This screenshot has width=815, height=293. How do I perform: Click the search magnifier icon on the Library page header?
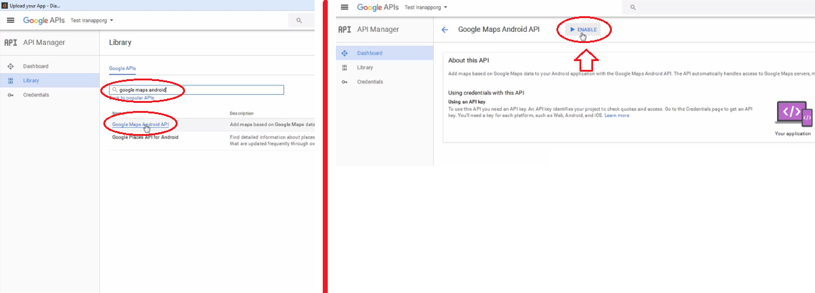[x=299, y=21]
